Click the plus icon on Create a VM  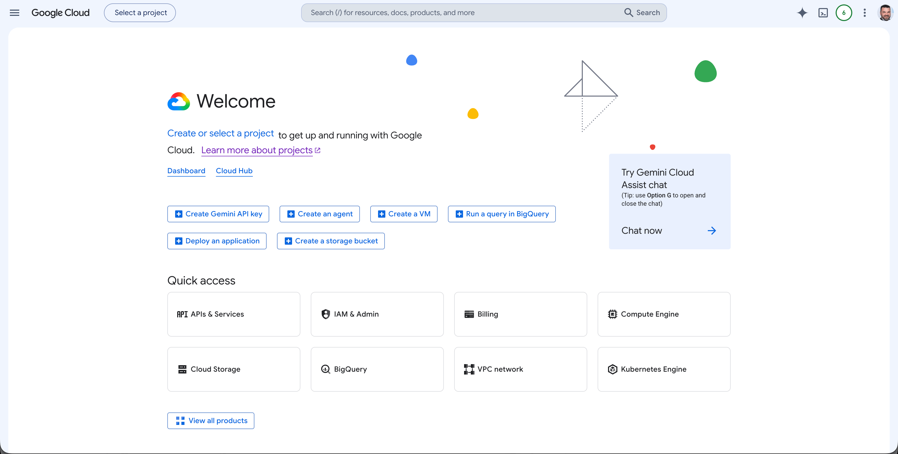[x=381, y=214]
